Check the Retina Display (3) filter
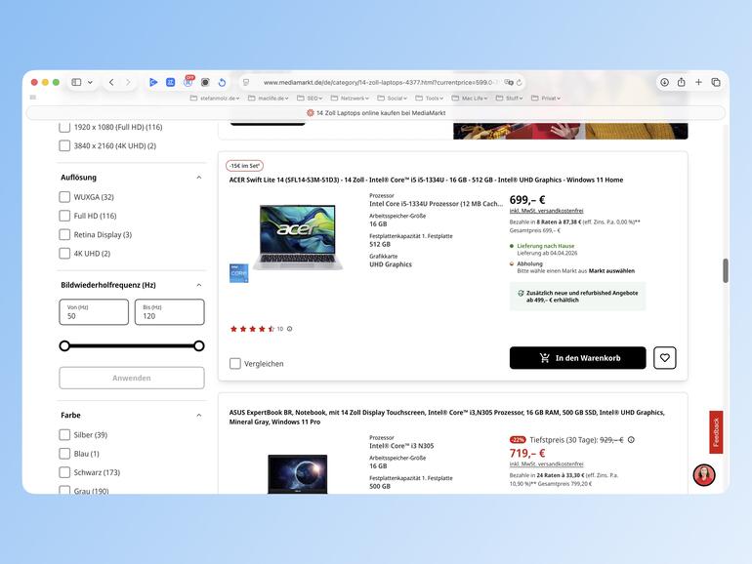This screenshot has height=564, width=752. 64,234
